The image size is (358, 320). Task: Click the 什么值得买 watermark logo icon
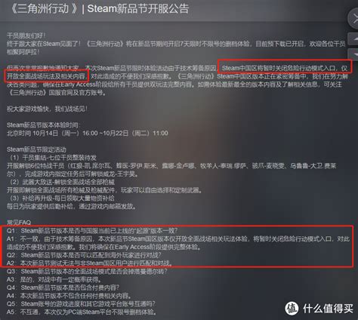pyautogui.click(x=292, y=308)
